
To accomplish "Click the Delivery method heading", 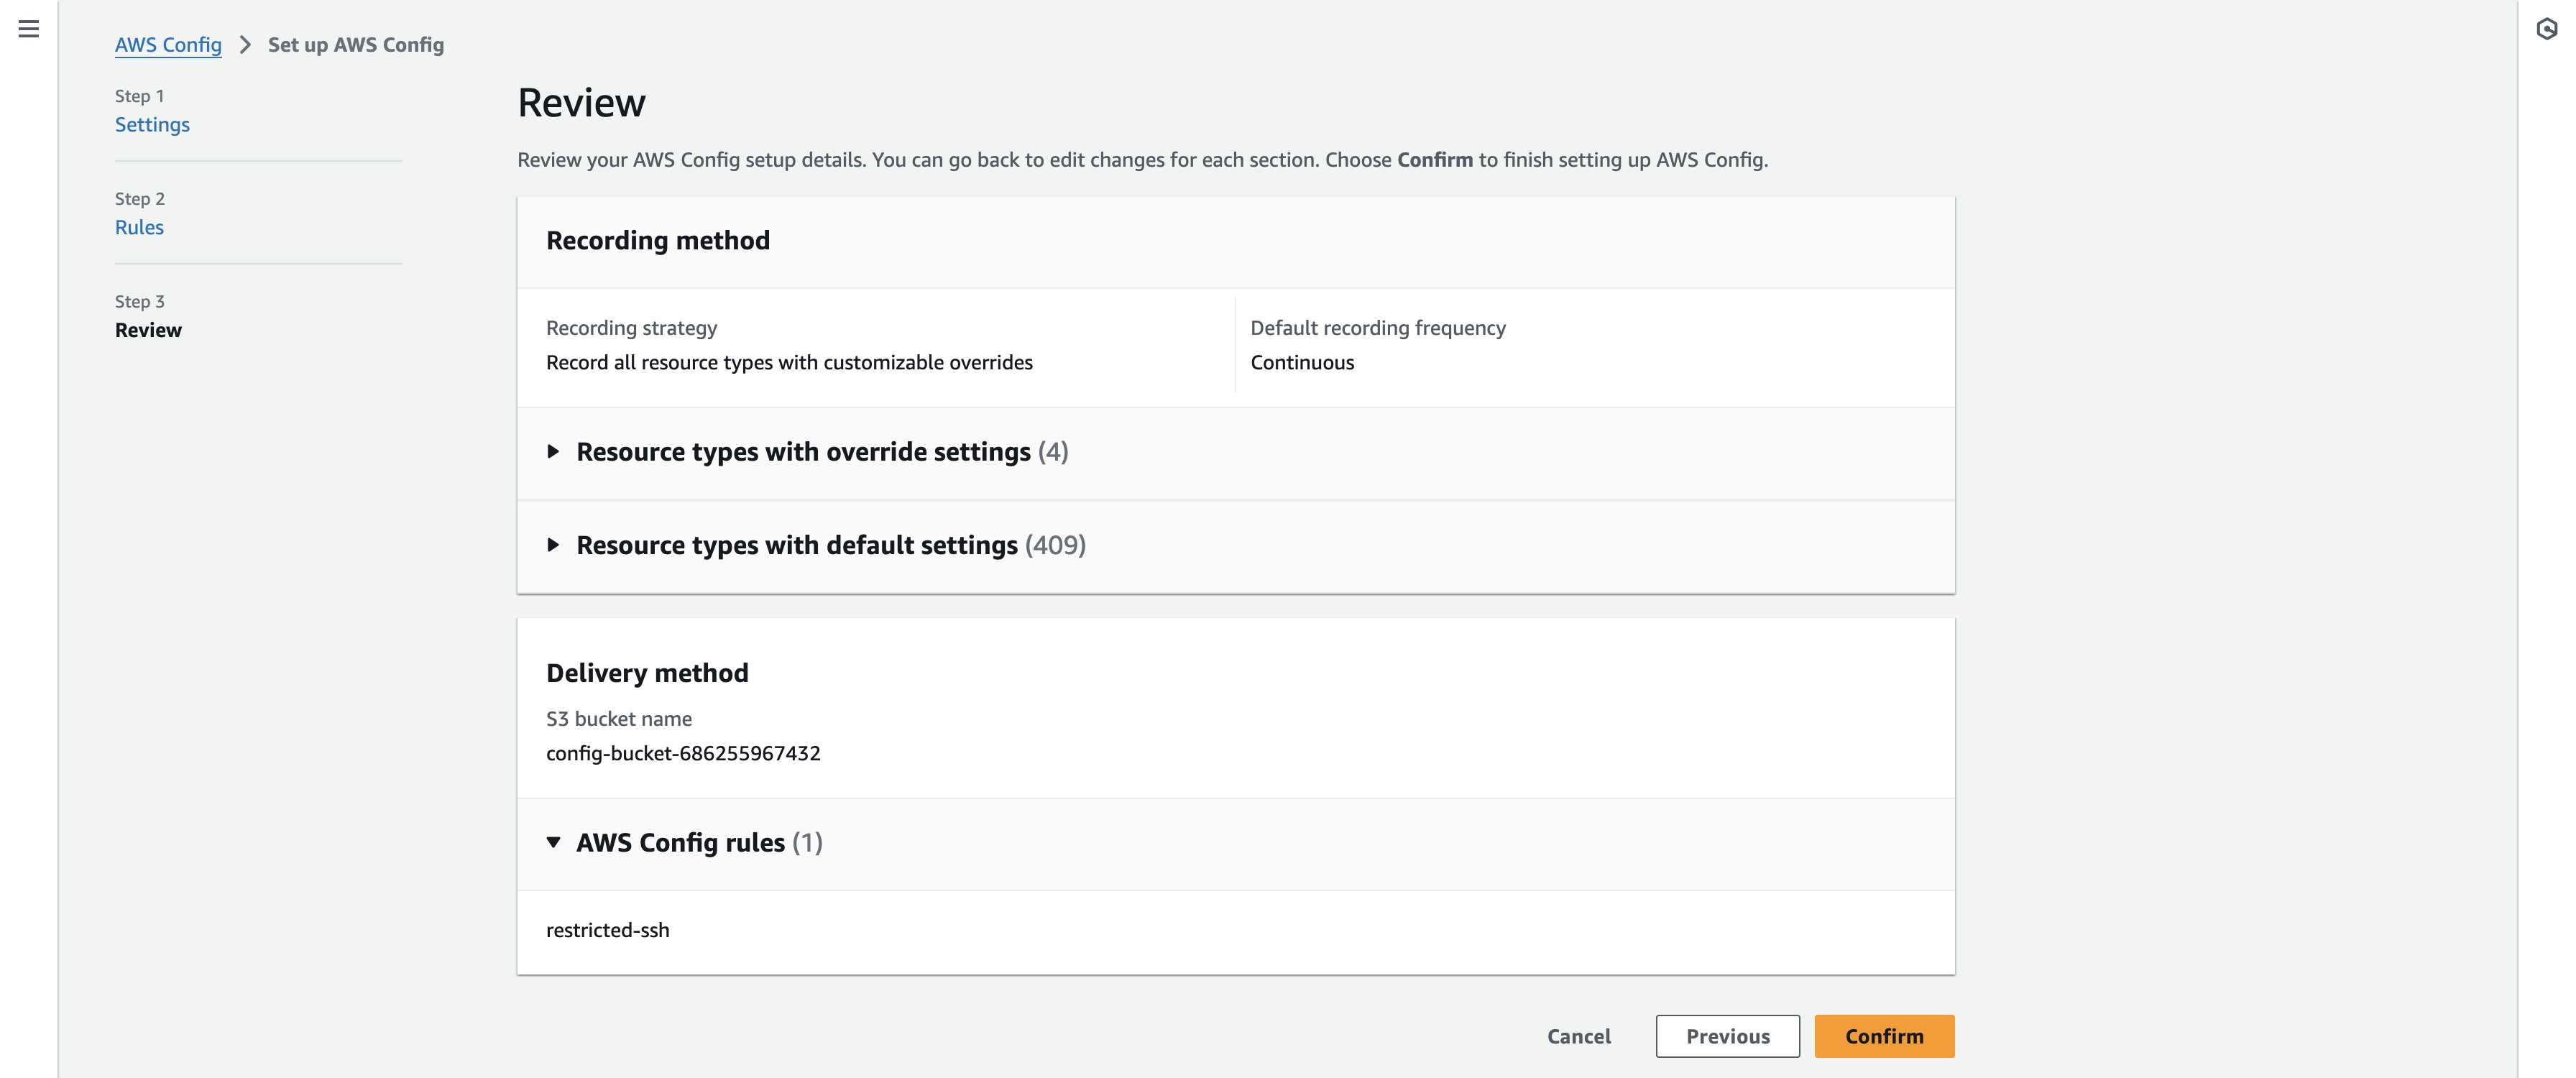I will pos(647,674).
